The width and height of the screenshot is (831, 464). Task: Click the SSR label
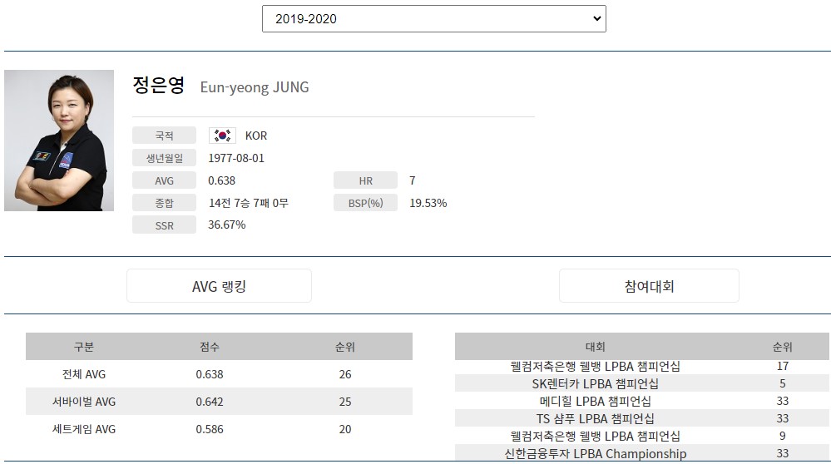165,225
